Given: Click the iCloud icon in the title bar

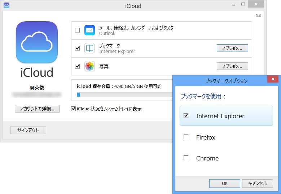Looking at the screenshot, I should 6,5.
